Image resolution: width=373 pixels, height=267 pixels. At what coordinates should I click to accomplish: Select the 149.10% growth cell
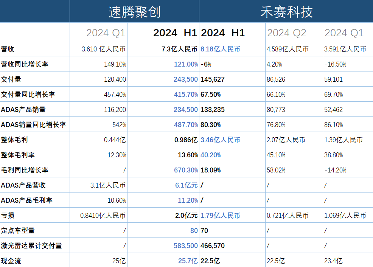click(x=98, y=64)
